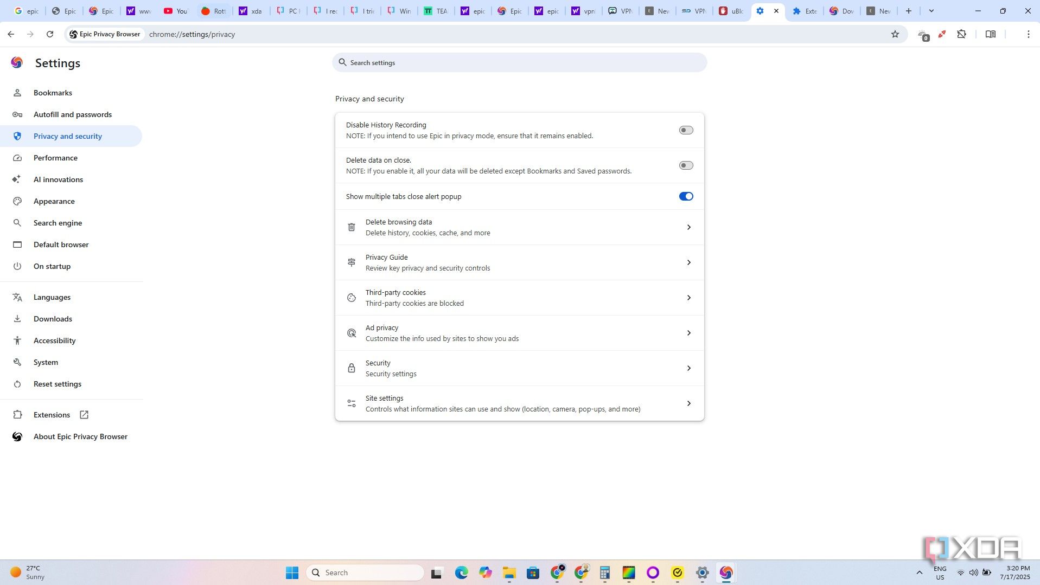The image size is (1040, 585).
Task: Click the Windows taskbar Search box
Action: (x=365, y=573)
